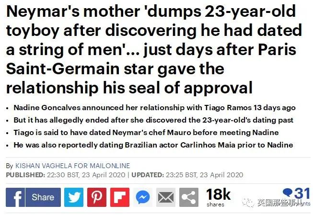This screenshot has height=216, width=313.
Task: Click the WeChat watermark logo near comments
Action: 249,203
